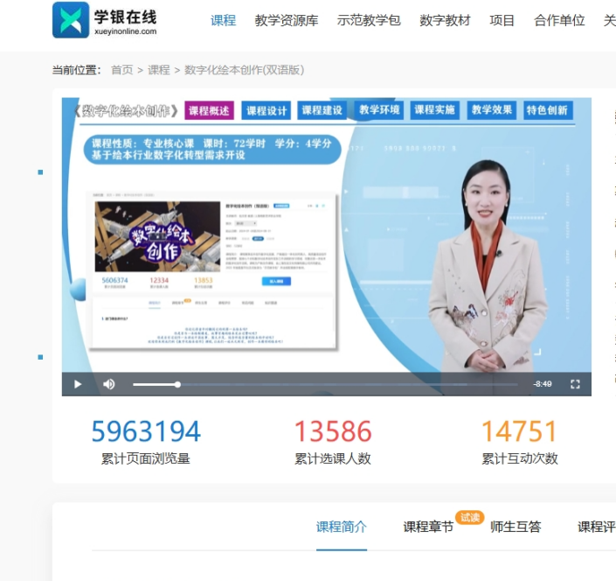Image resolution: width=616 pixels, height=581 pixels.
Task: Go to 示范教学包 page
Action: click(369, 20)
